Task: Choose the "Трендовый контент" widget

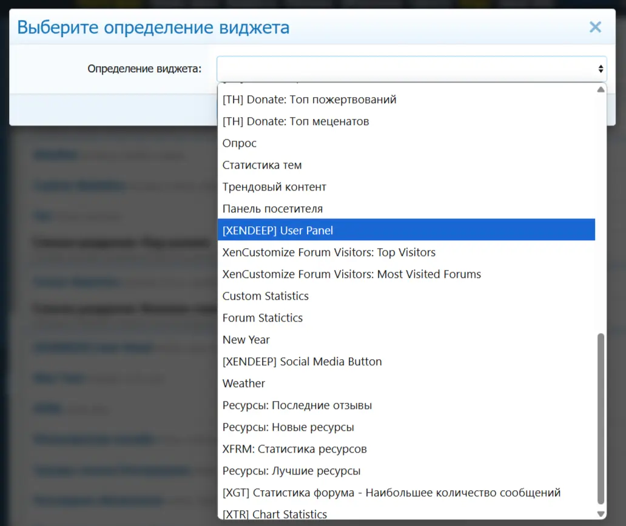Action: [x=274, y=186]
